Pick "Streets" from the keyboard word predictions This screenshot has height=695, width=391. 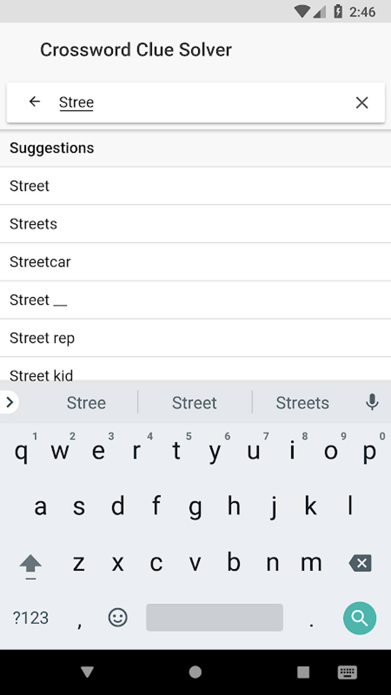pyautogui.click(x=302, y=403)
